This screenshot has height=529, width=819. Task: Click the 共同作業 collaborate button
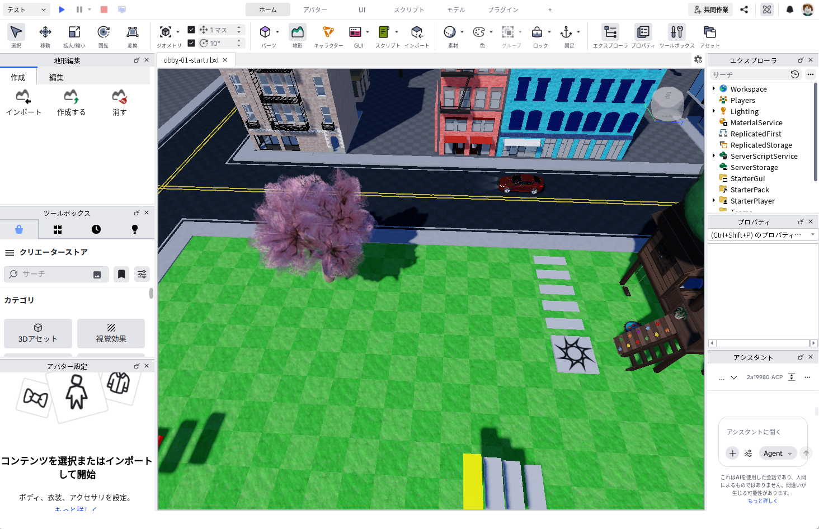tap(711, 10)
